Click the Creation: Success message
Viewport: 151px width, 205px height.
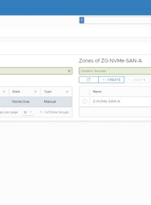(x=93, y=71)
